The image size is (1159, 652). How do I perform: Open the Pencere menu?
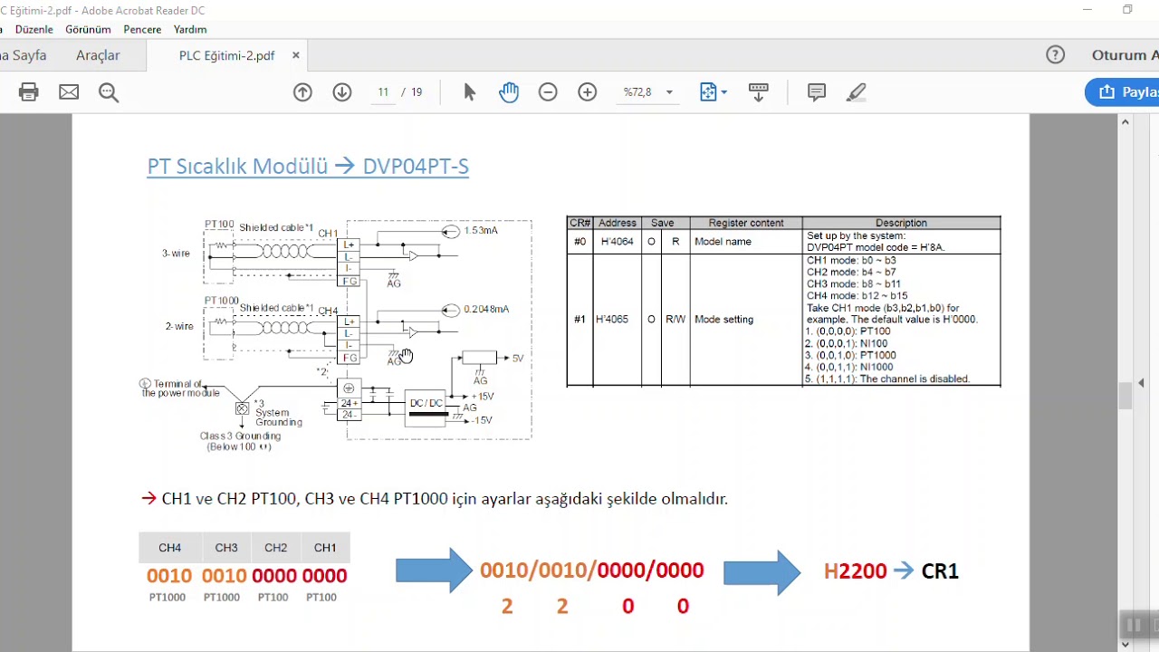coord(142,29)
